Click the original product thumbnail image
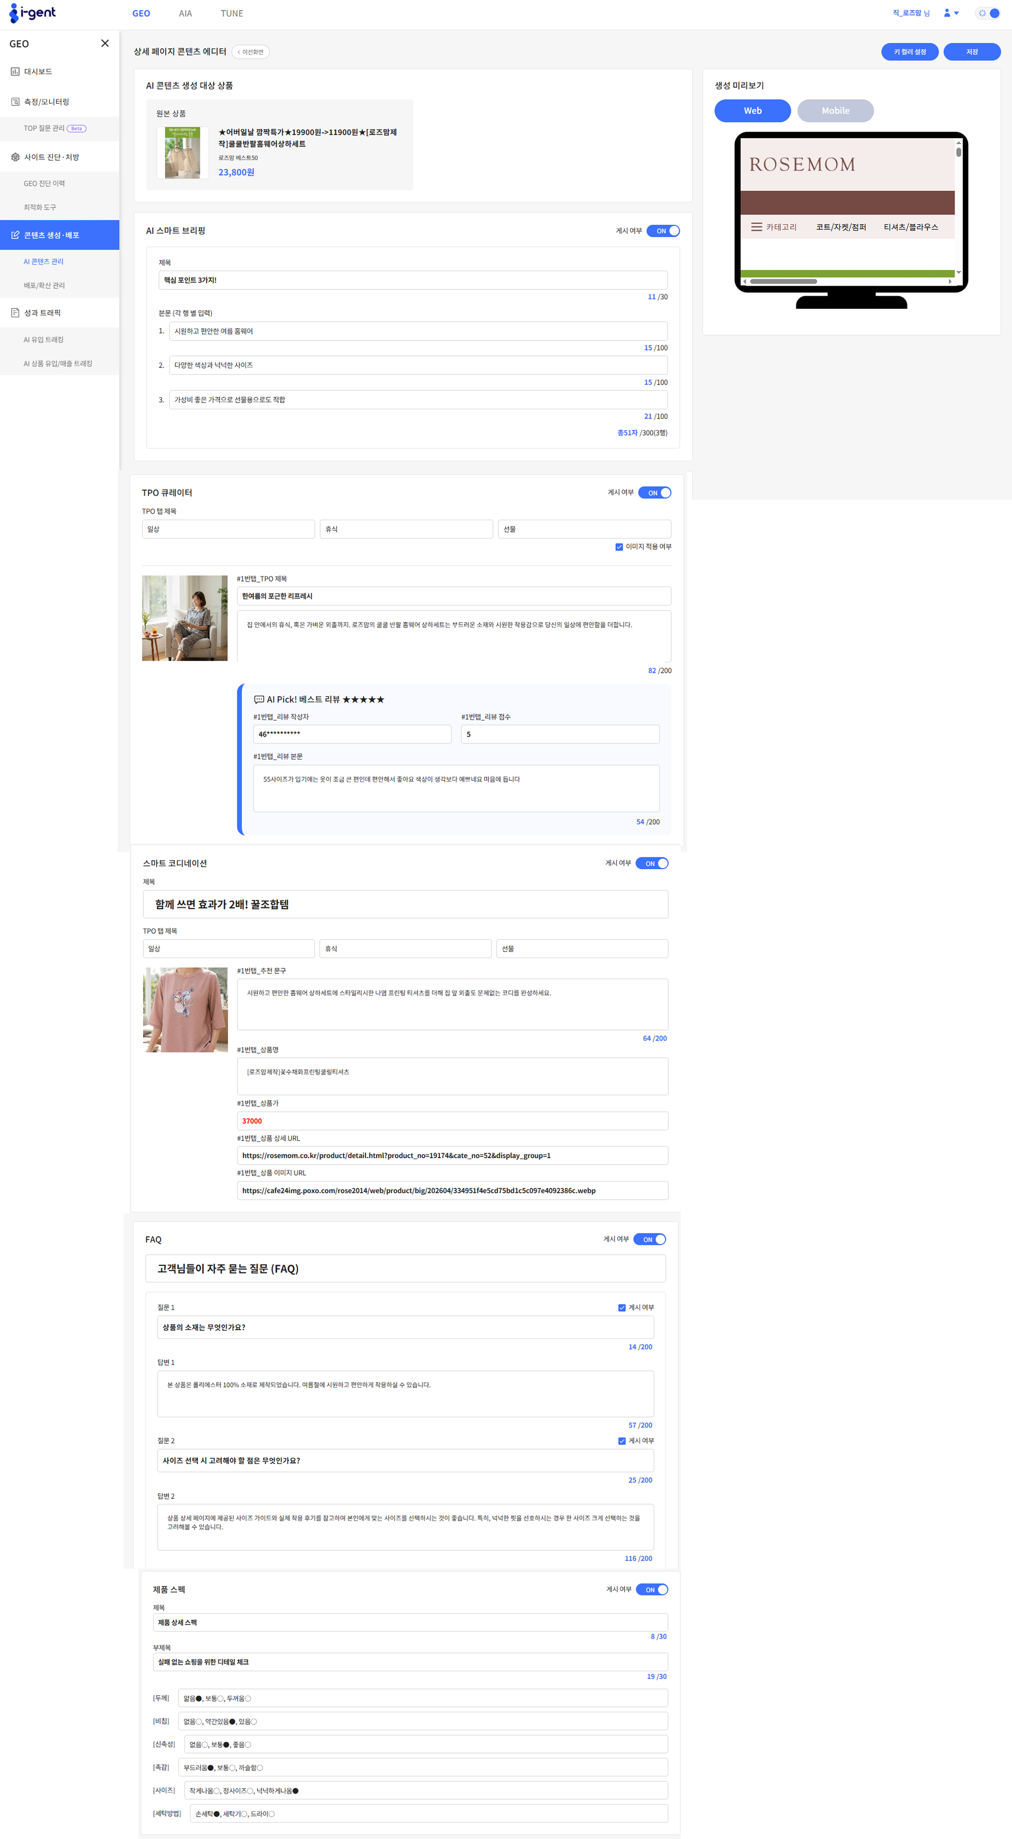 [183, 153]
